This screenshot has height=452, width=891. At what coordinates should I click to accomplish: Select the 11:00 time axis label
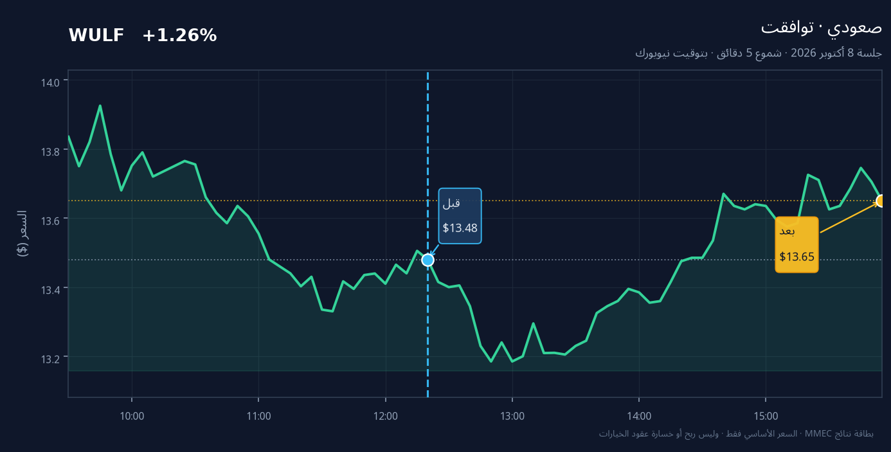tap(258, 416)
